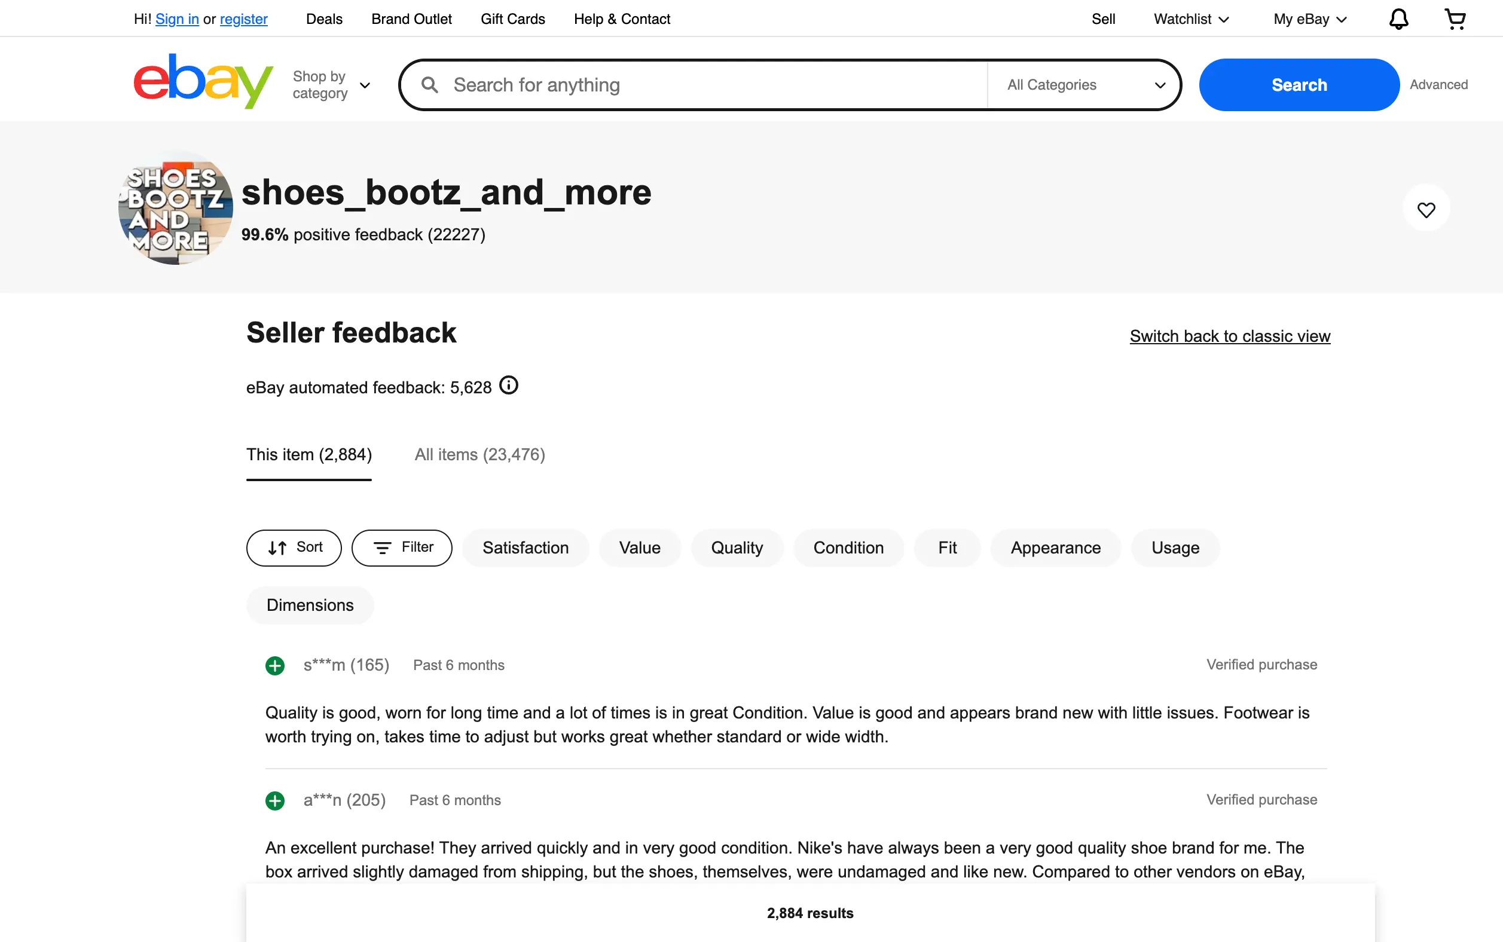Click the automated feedback info icon
Screen dimensions: 1503x942
[x=509, y=386]
